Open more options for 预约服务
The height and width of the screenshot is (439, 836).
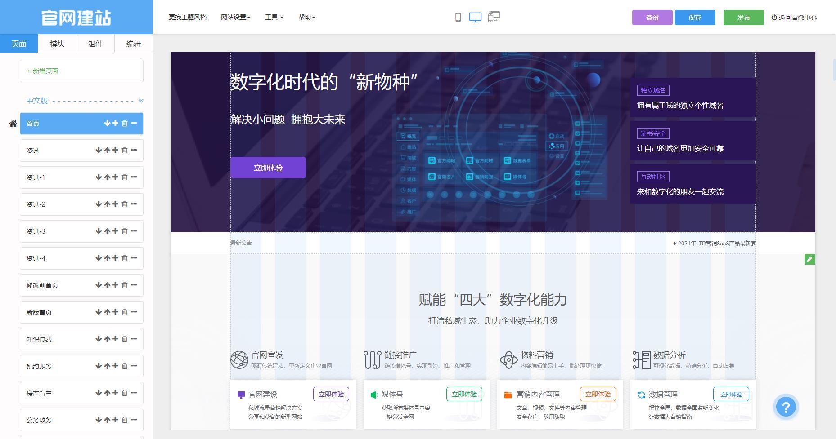click(x=134, y=366)
